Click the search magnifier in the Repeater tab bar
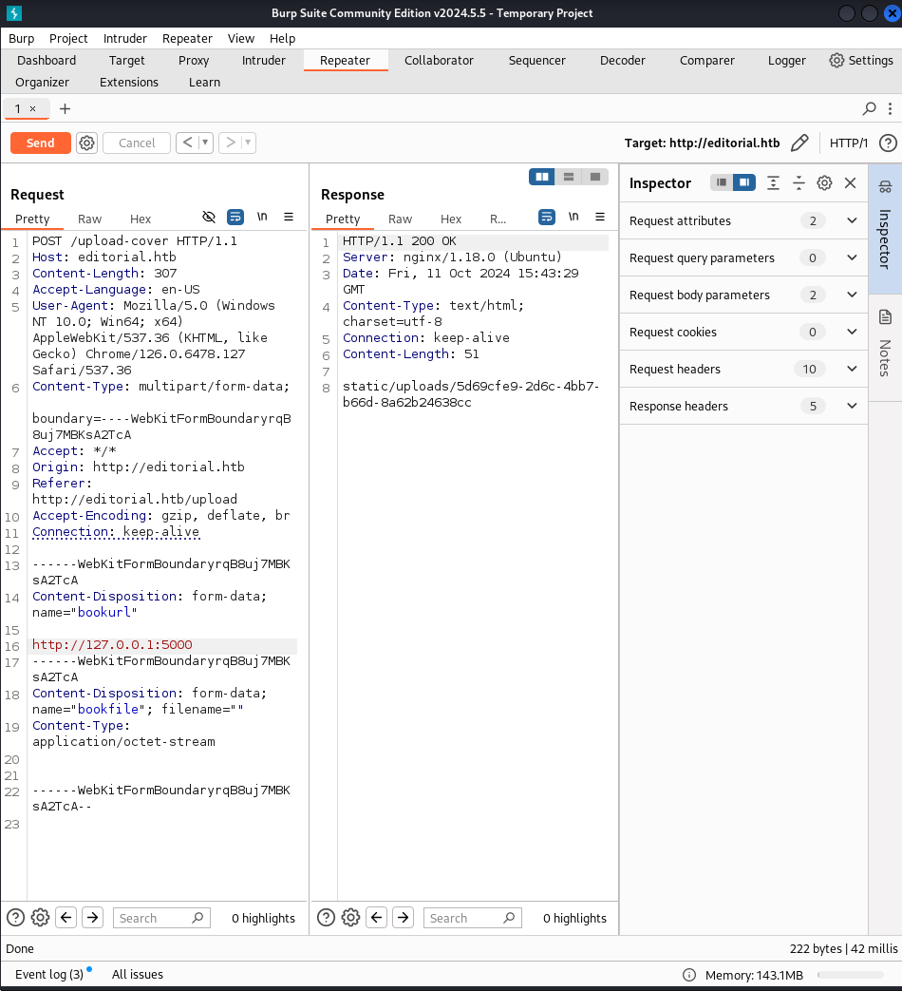902x991 pixels. (x=869, y=108)
